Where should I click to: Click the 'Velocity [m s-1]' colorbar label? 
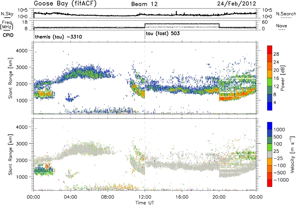[x=292, y=154]
